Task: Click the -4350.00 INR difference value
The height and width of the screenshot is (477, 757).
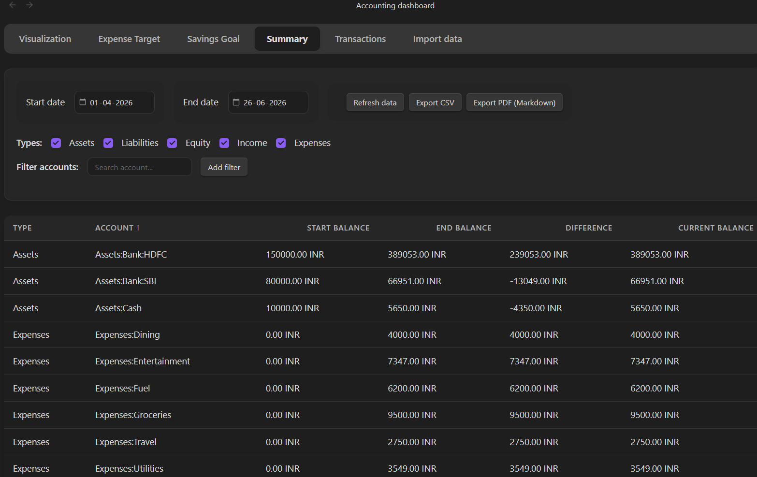Action: click(536, 308)
